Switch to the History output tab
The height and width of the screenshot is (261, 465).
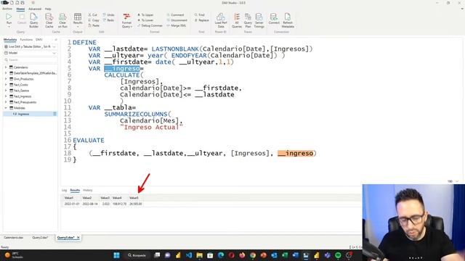point(88,190)
